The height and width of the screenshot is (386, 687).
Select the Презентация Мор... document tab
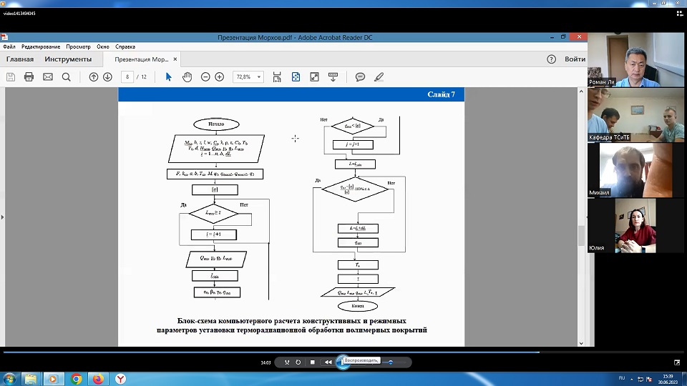(x=141, y=59)
